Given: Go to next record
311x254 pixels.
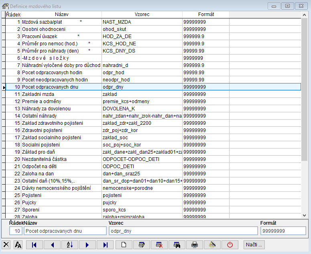Looking at the screenshot, I should click(87, 245).
